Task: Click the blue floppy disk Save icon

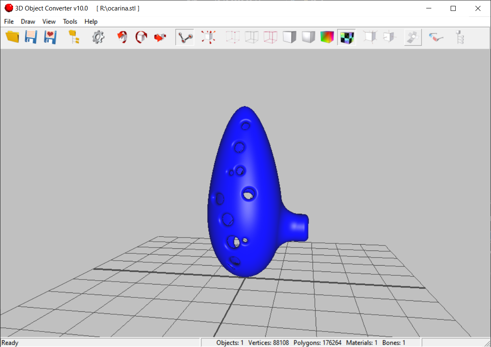Action: tap(31, 37)
